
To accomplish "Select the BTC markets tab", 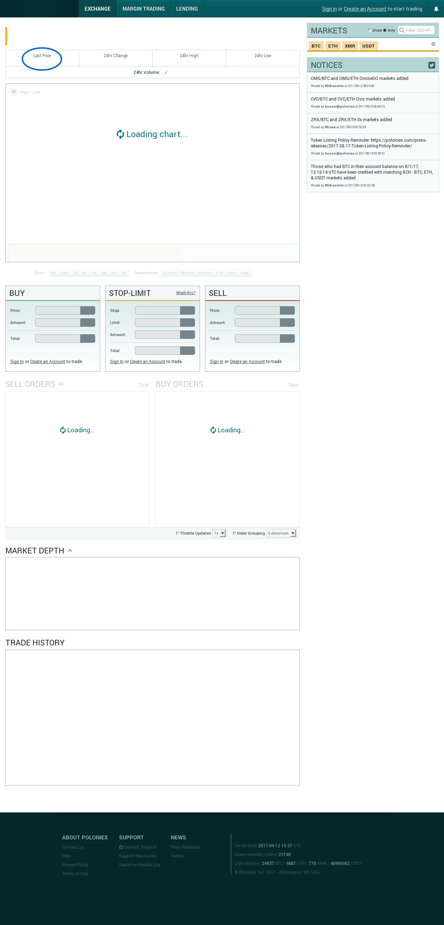I will 316,46.
